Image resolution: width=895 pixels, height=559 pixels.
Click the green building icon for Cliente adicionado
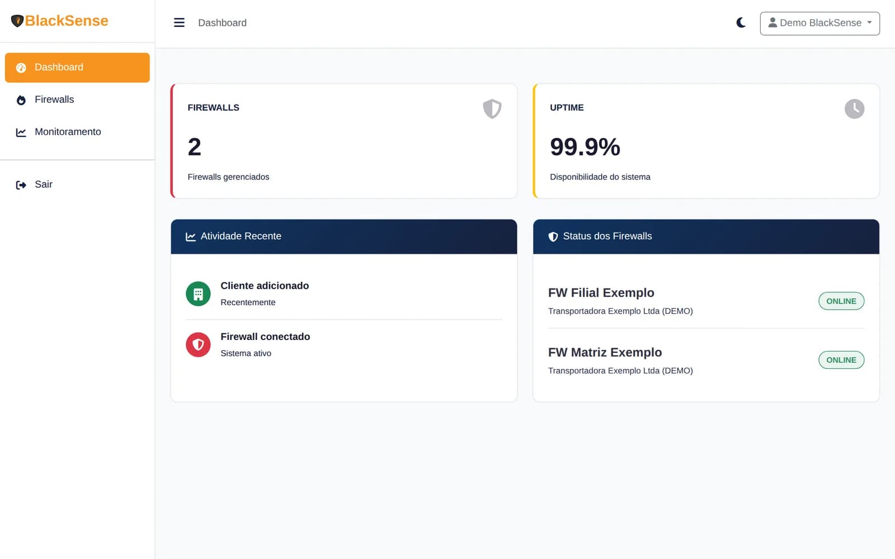coord(198,294)
